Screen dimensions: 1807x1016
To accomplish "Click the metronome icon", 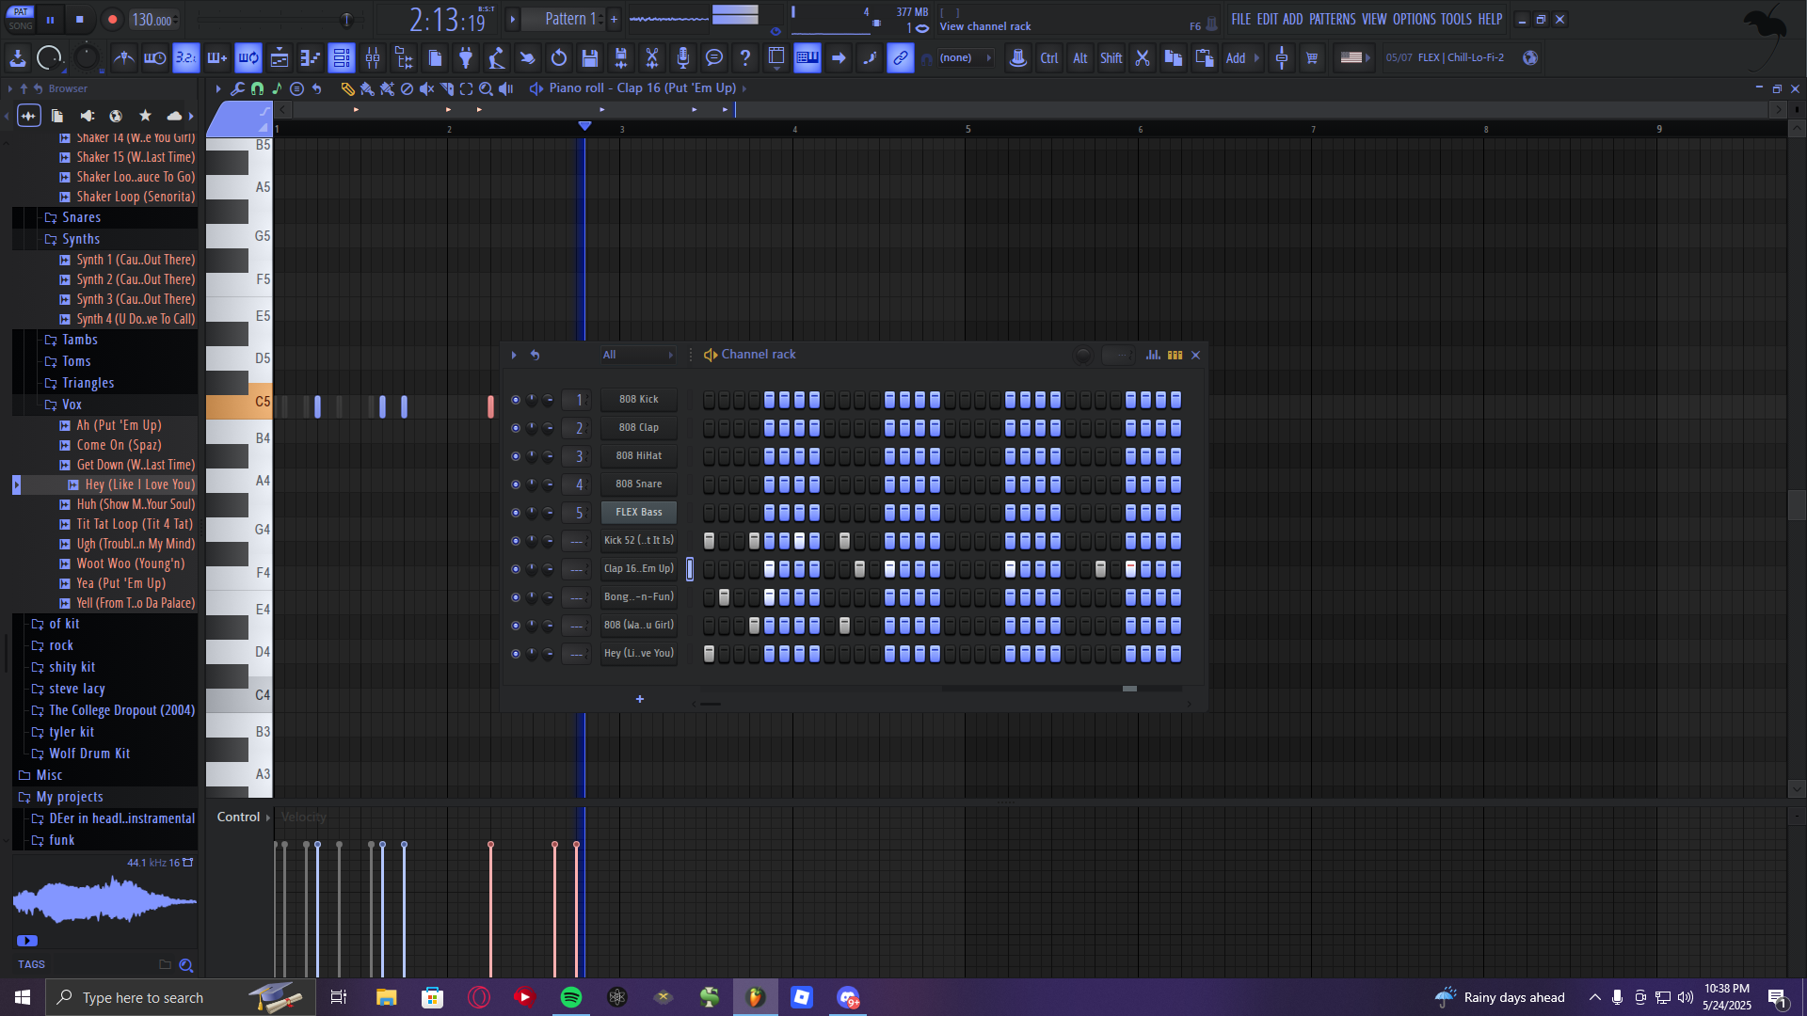I will [x=123, y=58].
